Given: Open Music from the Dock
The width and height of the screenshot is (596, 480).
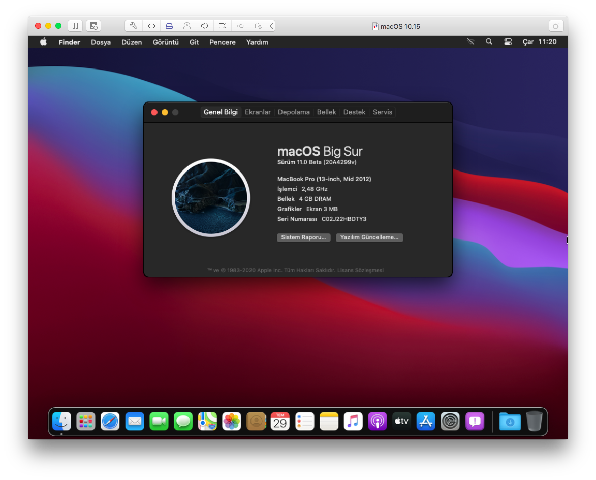Looking at the screenshot, I should [x=353, y=421].
